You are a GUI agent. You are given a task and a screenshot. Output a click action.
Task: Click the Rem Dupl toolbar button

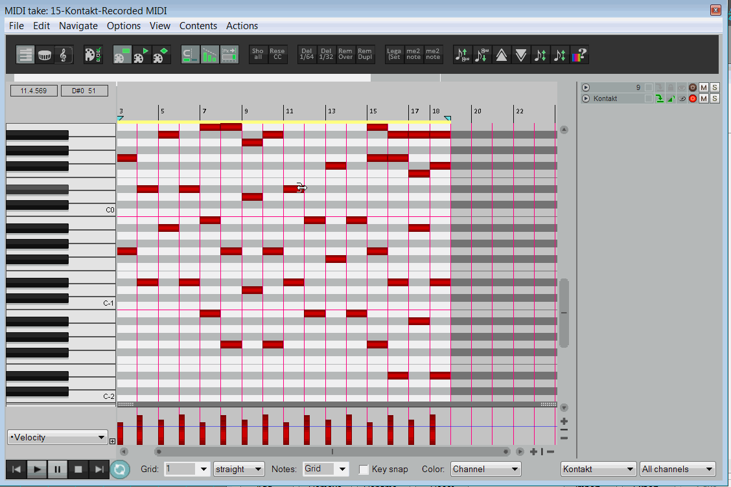point(365,54)
